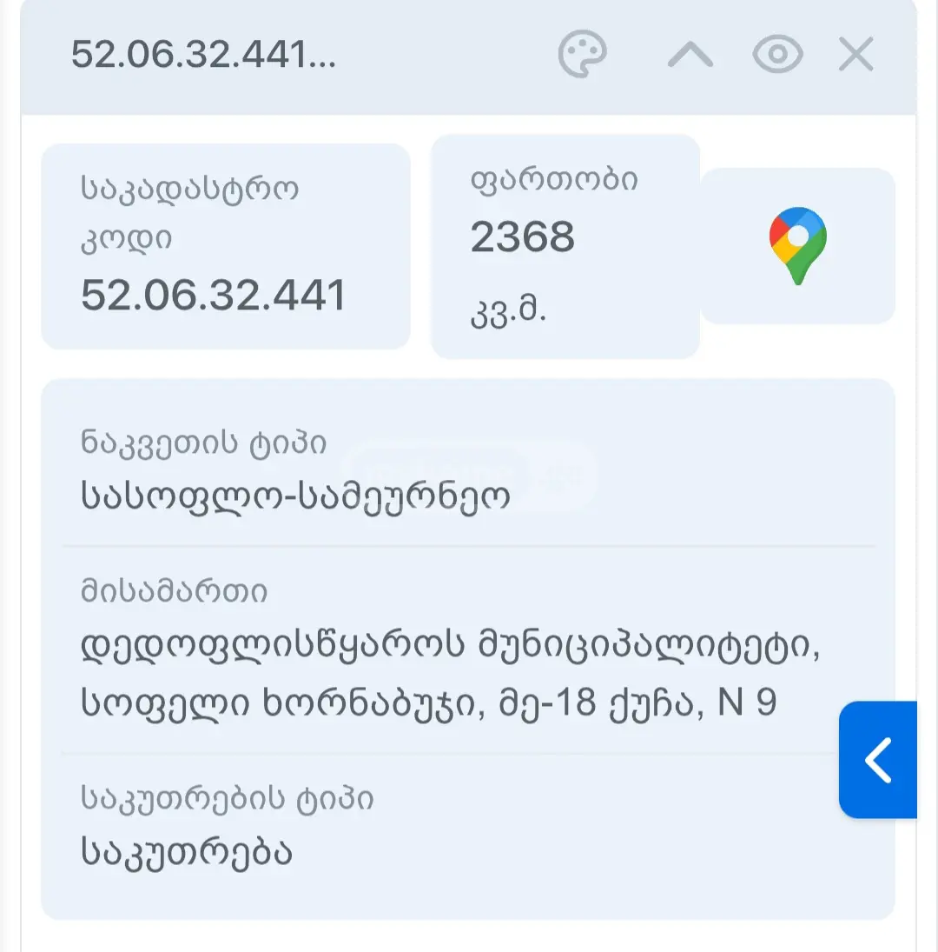Click the ფართობი area label
This screenshot has width=938, height=952.
(553, 180)
